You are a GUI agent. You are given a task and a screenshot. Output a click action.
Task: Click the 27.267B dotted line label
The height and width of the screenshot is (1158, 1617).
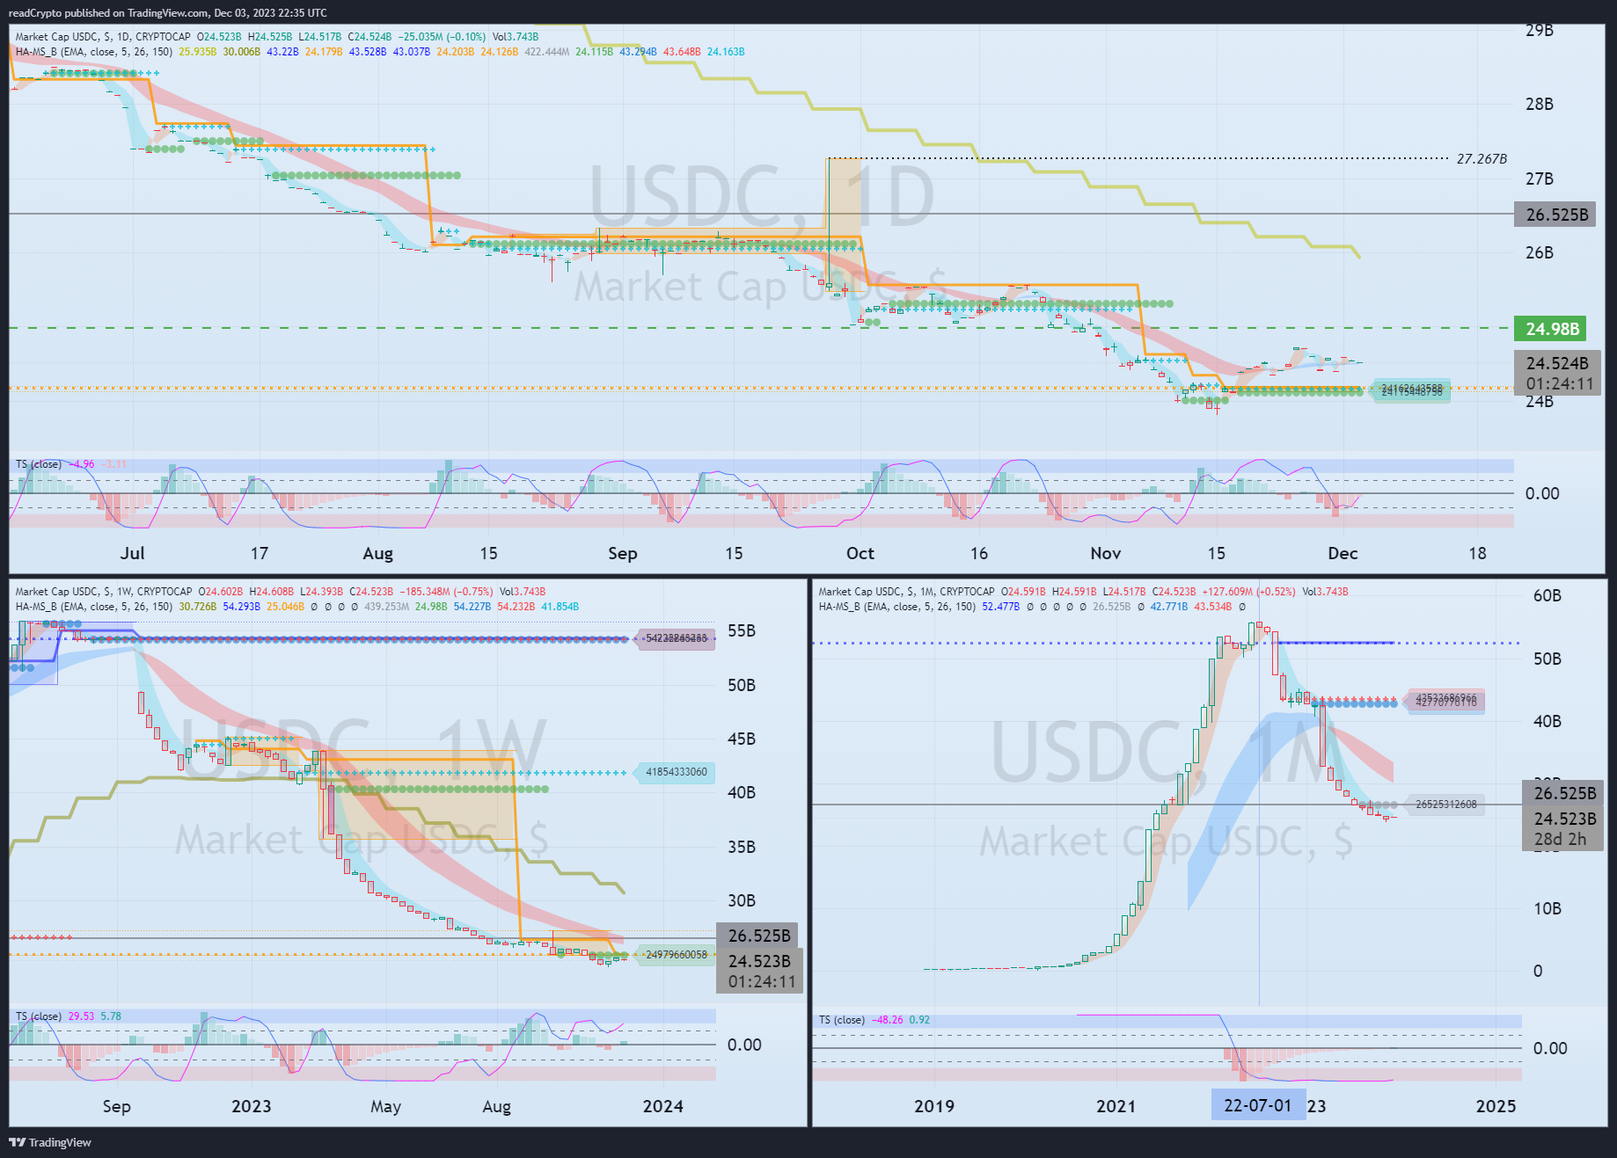pyautogui.click(x=1482, y=159)
